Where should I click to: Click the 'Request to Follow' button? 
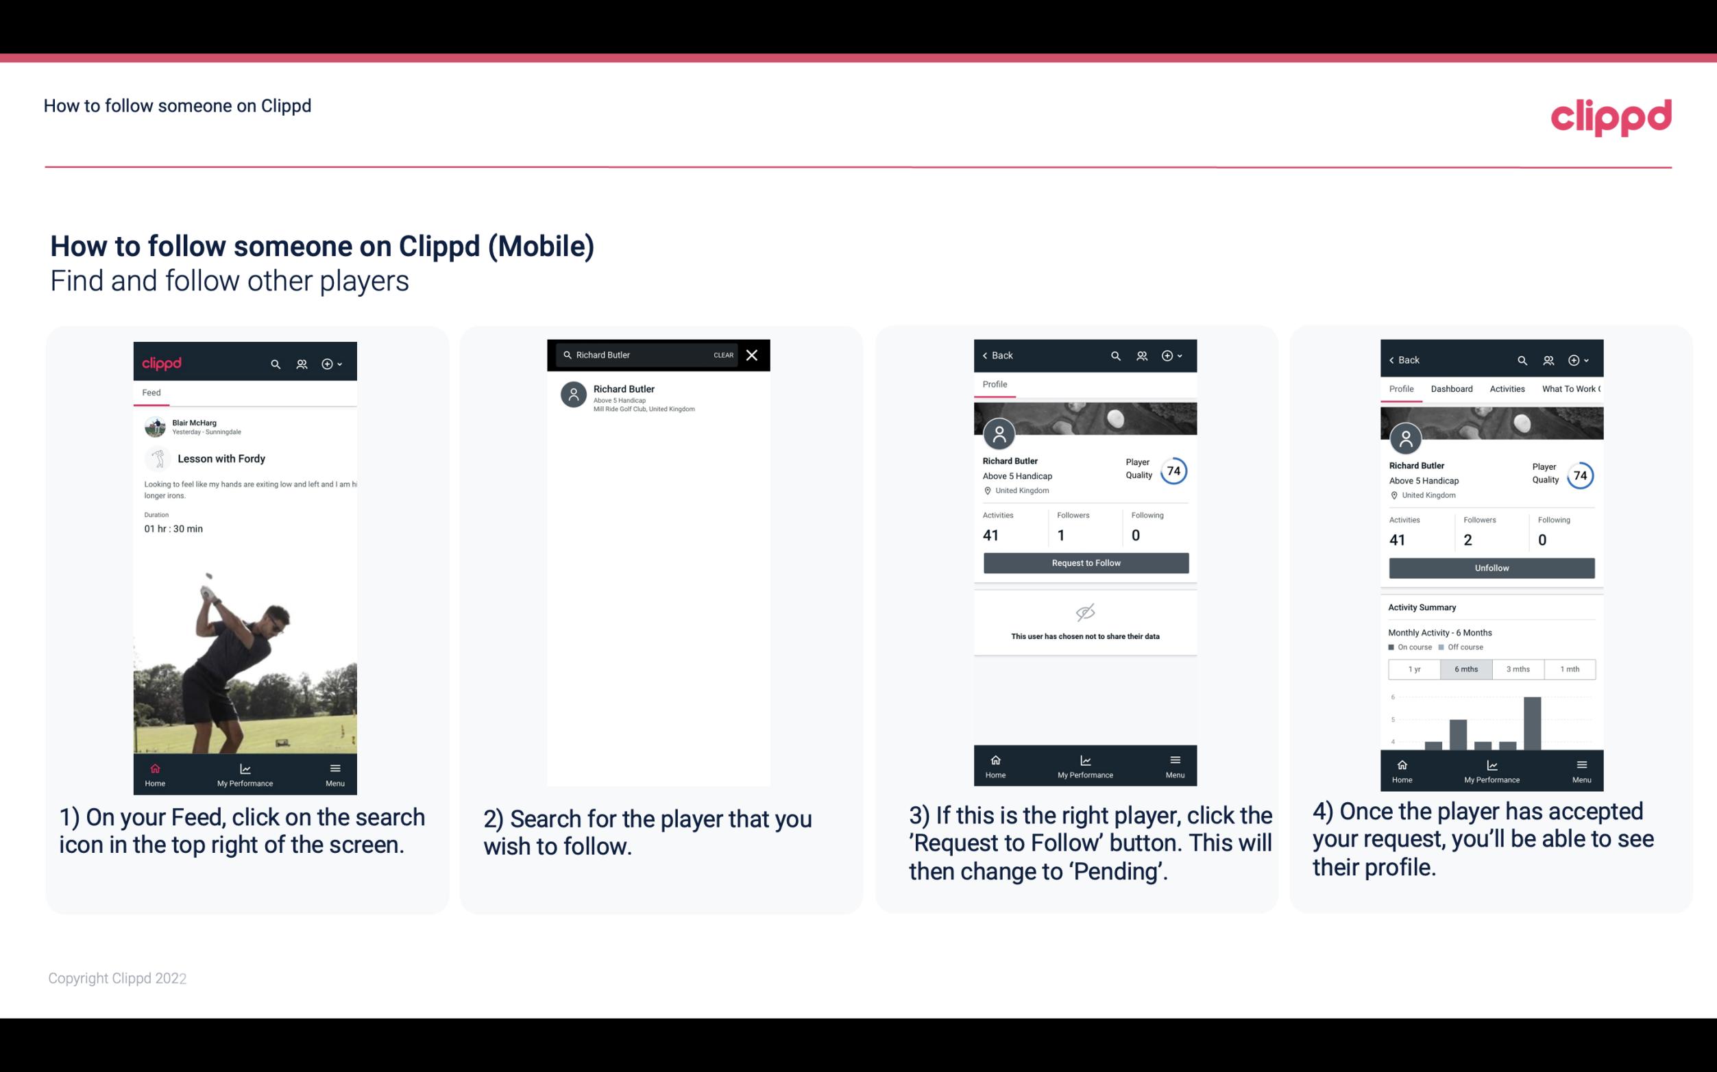[1084, 562]
